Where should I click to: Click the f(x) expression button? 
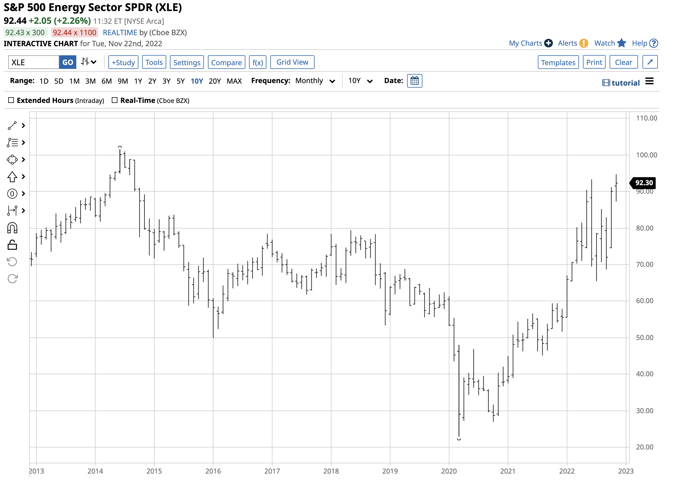[258, 62]
